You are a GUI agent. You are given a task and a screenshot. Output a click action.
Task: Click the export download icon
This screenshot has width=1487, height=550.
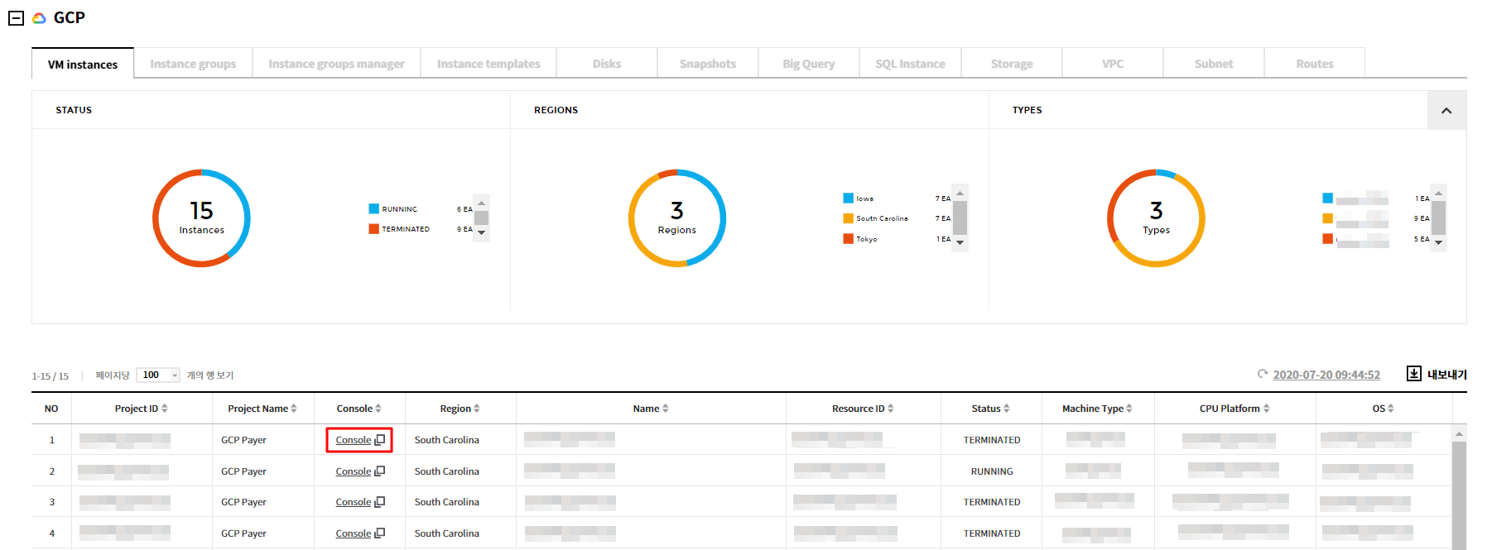click(1414, 374)
